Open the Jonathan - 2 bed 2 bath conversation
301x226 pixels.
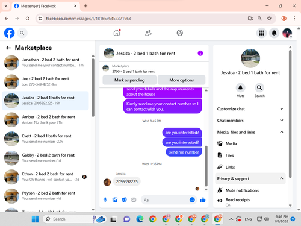pyautogui.click(x=46, y=63)
